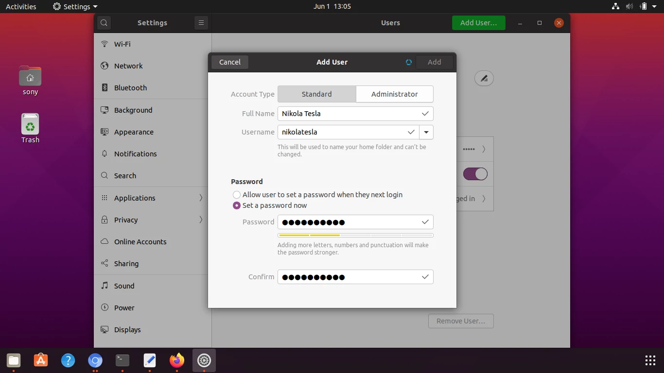Open the Username suggestions dropdown arrow
Image resolution: width=664 pixels, height=373 pixels.
pos(426,132)
